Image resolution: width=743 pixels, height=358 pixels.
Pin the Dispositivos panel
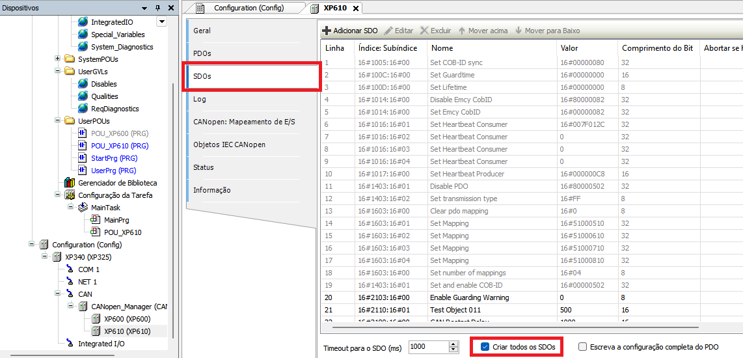coord(157,8)
